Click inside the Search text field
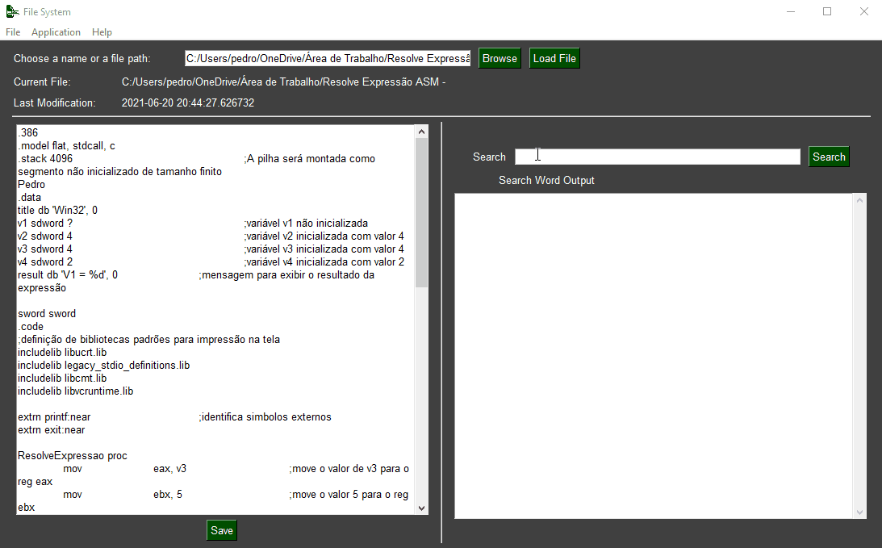Screen dimensions: 882x548 tap(656, 156)
